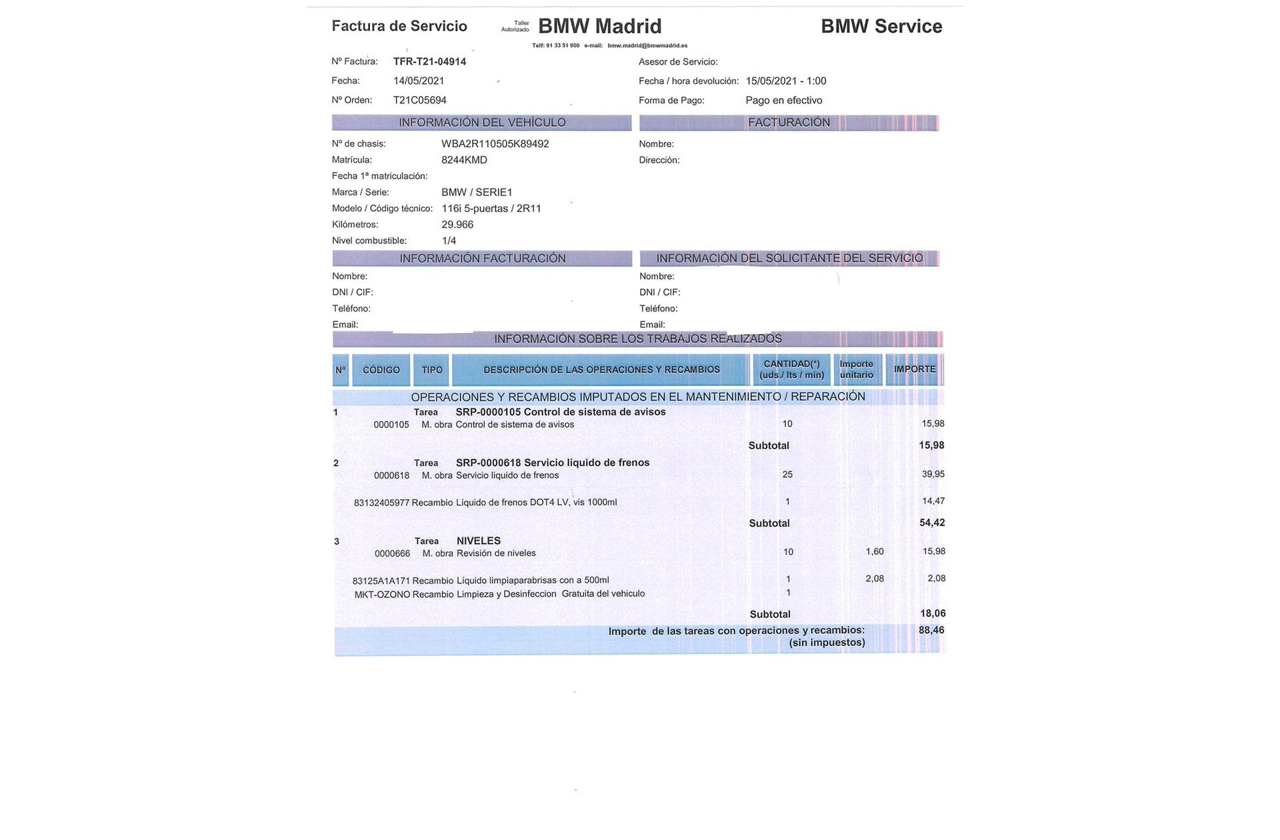The height and width of the screenshot is (840, 1280).
Task: Click the 'Revisión de niveles' description
Action: 496,553
